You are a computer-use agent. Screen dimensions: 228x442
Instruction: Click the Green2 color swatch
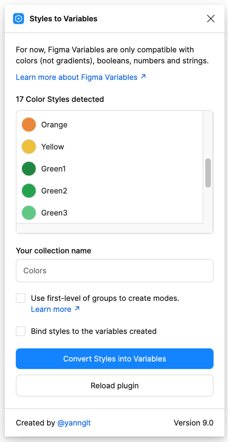(29, 191)
